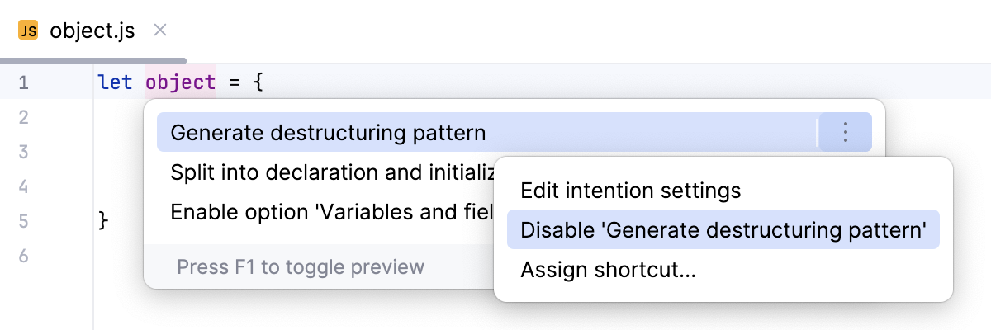Viewport: 991px width, 330px height.
Task: Close the object.js tab
Action: (x=161, y=31)
